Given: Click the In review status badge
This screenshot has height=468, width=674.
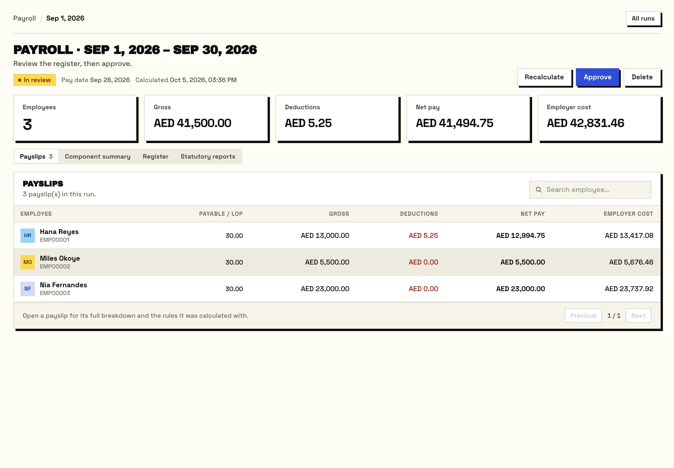Looking at the screenshot, I should tap(35, 80).
